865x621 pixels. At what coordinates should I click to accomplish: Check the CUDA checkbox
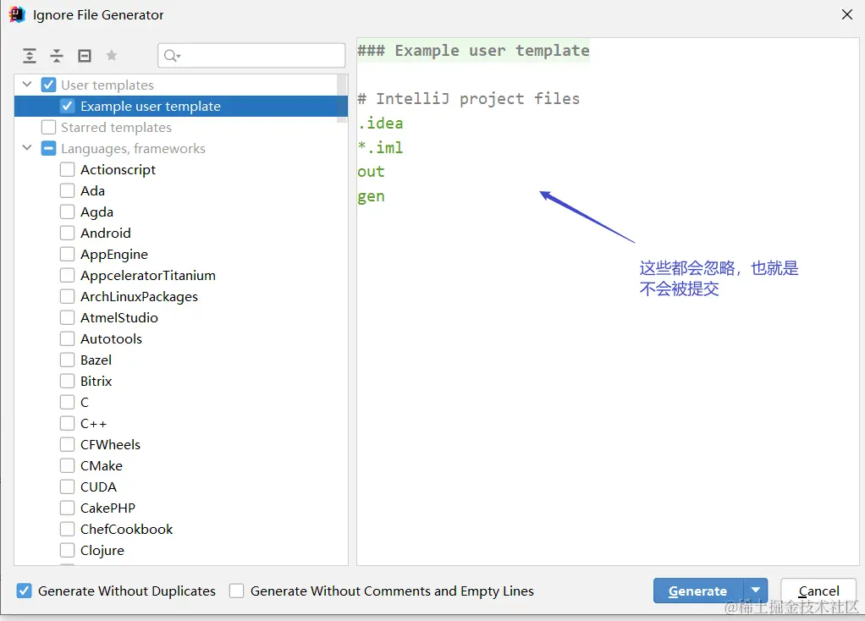[x=68, y=487]
